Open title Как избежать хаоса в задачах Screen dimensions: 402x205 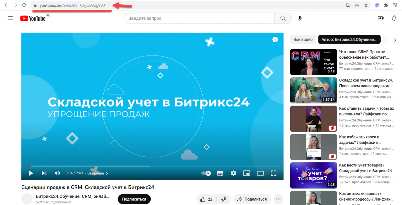tap(360, 139)
